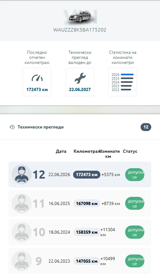
Task: Expand the Технически прегледи section header
Action: pos(80,127)
